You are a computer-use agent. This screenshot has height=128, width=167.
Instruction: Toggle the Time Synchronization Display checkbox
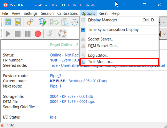(x=83, y=30)
